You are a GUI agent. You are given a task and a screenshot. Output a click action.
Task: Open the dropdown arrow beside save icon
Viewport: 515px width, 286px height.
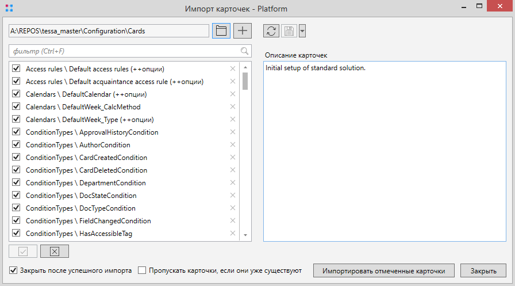[302, 31]
